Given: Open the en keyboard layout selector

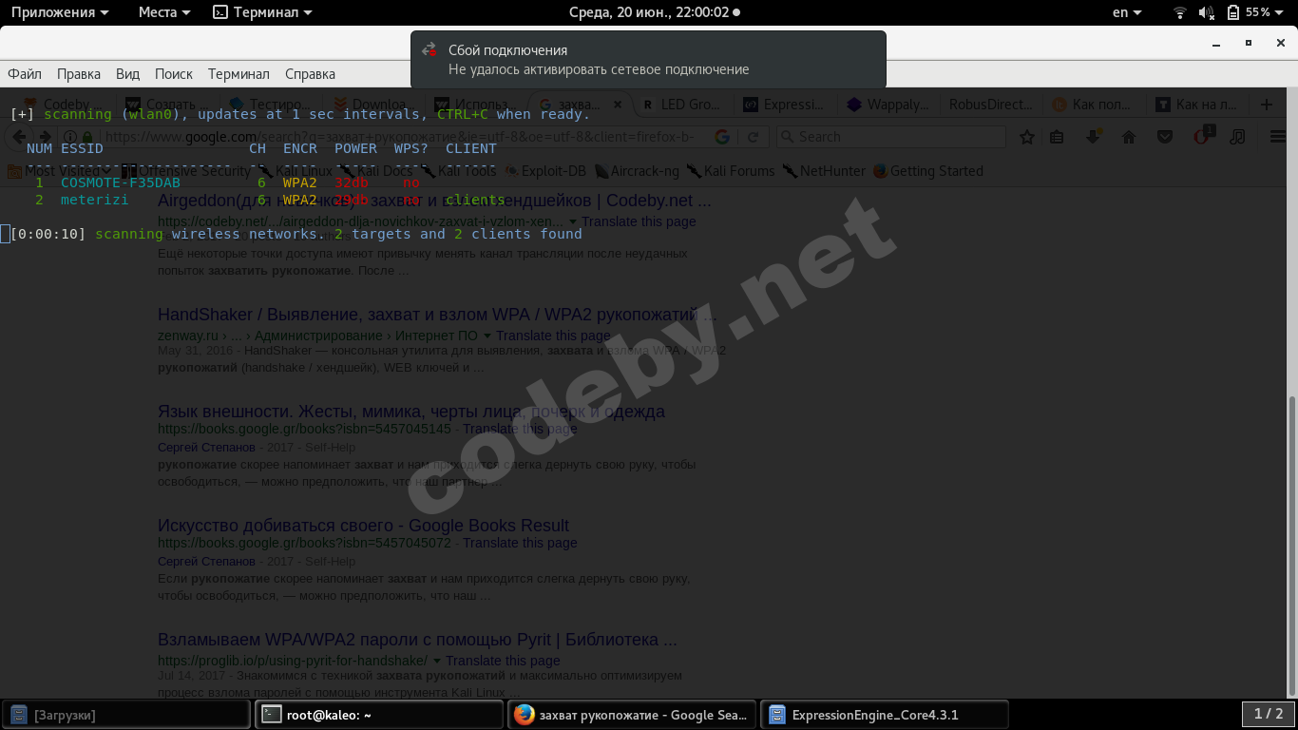Looking at the screenshot, I should click(x=1127, y=12).
